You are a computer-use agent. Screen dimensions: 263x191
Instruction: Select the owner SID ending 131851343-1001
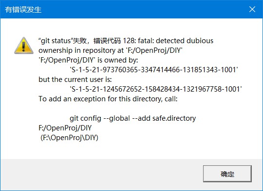click(154, 70)
